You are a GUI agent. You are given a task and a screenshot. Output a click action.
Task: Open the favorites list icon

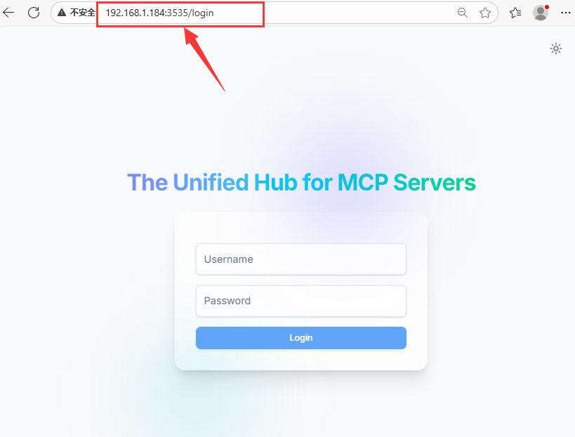[x=515, y=13]
